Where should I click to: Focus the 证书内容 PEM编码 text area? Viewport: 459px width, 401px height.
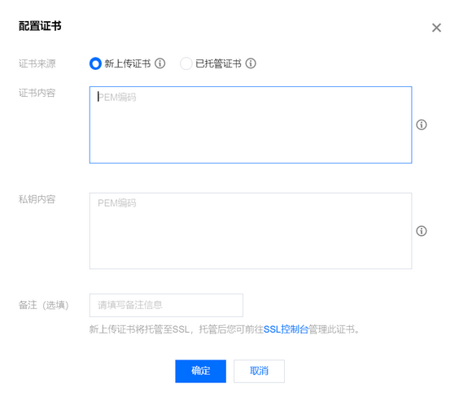pyautogui.click(x=251, y=125)
